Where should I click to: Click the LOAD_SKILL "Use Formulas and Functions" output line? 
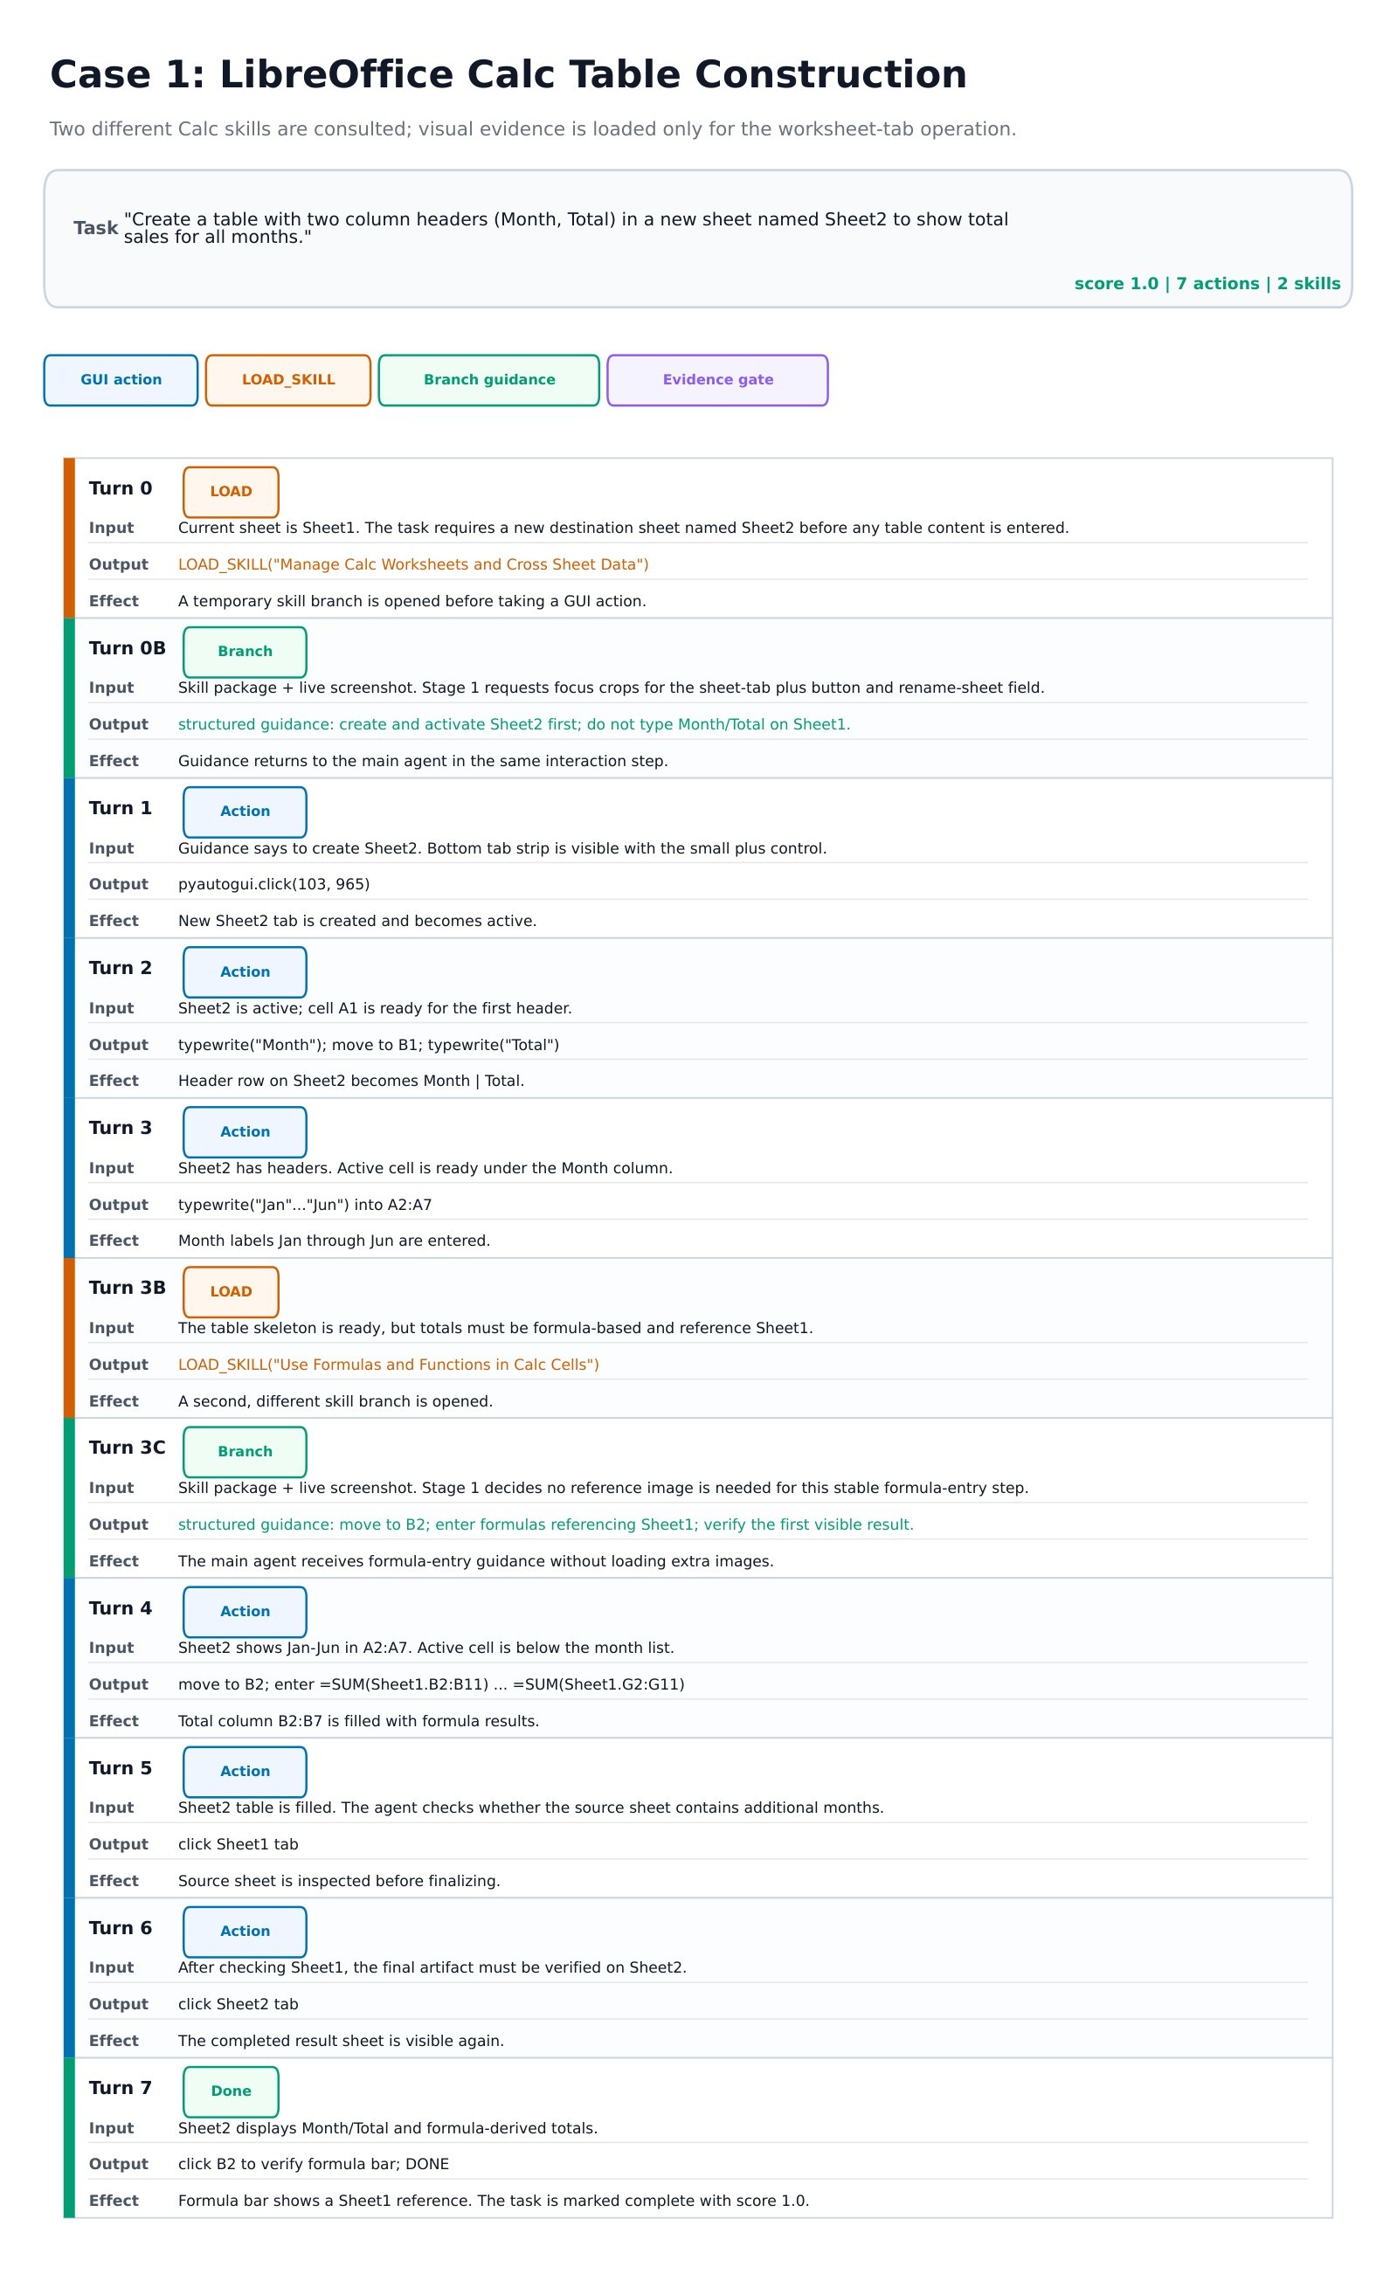click(x=388, y=1364)
